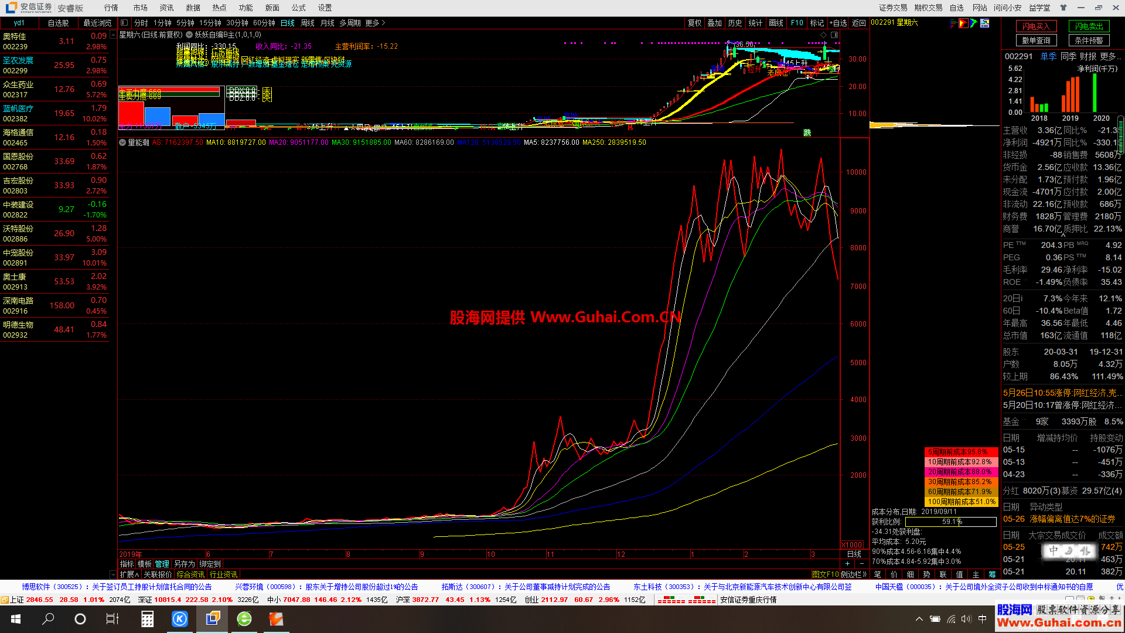The image size is (1125, 633).
Task: Open the 日线 period selector at chart bottom
Action: tap(854, 554)
